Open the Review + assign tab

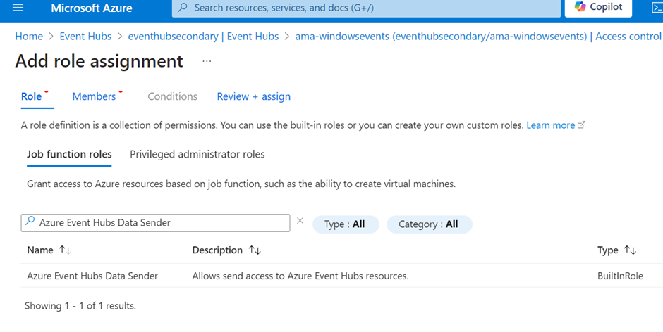tap(254, 96)
